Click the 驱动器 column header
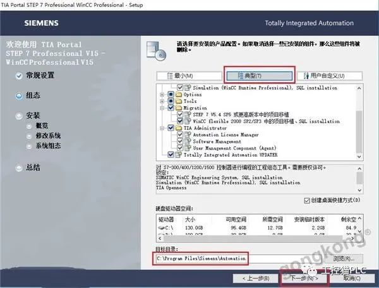The height and width of the screenshot is (288, 379). 166,220
